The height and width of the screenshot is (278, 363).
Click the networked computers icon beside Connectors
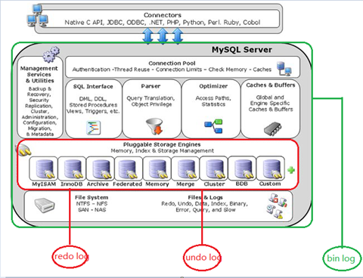tap(38, 16)
